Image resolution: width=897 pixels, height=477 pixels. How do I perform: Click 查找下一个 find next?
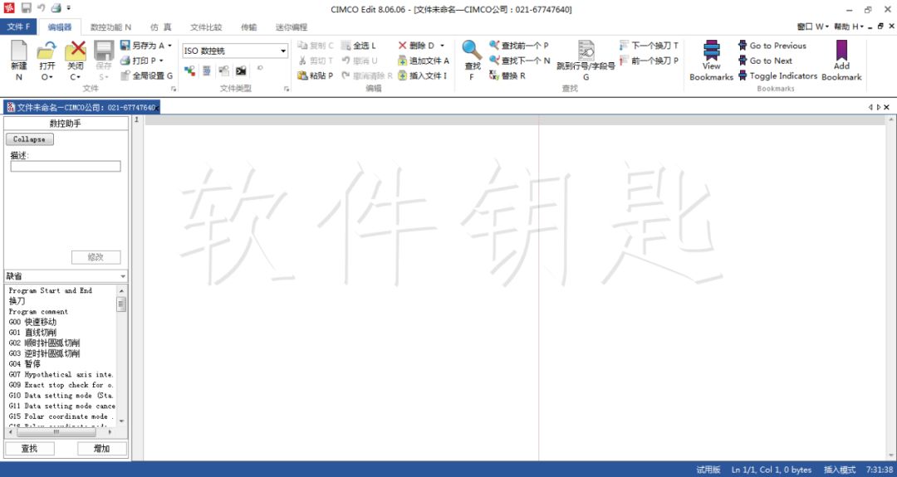click(520, 61)
